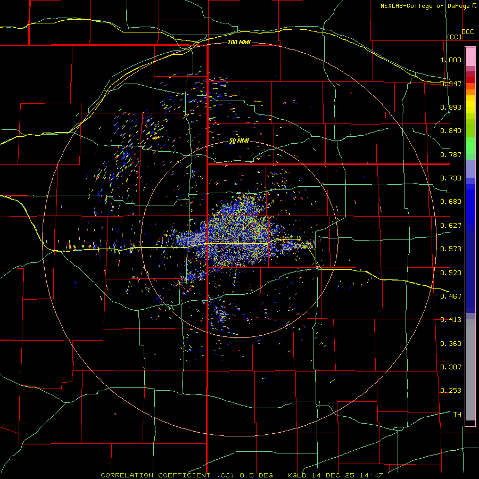
Task: Pick the red swatch in the color bar
Action: [470, 79]
